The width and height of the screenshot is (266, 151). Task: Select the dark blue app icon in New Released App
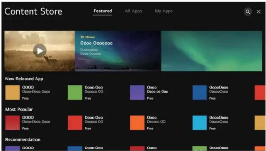pyautogui.click(x=200, y=92)
